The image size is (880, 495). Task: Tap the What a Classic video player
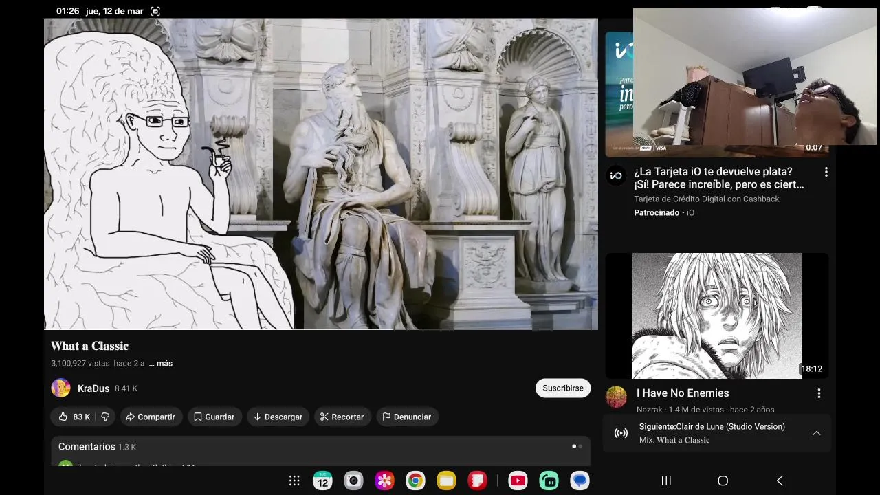(321, 174)
